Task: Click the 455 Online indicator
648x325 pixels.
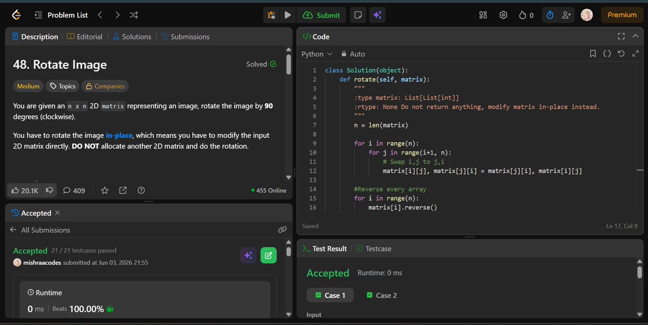Action: tap(269, 190)
